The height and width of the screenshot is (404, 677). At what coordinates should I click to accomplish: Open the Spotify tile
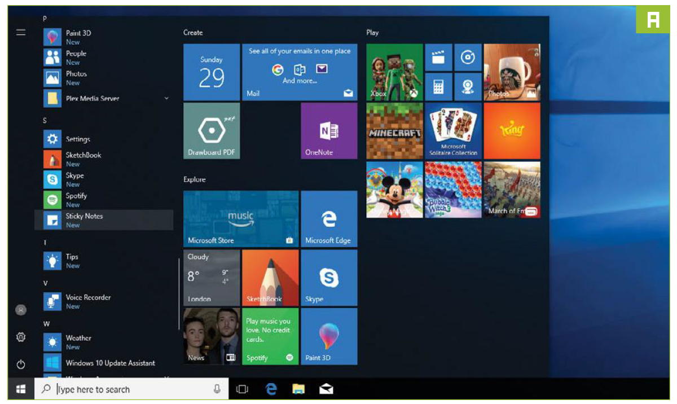click(270, 336)
